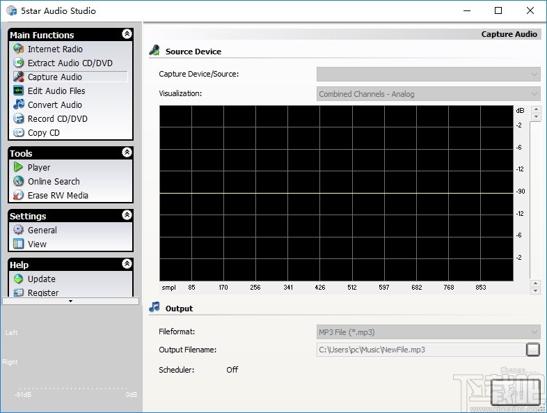The height and width of the screenshot is (413, 547).
Task: Click the Copy CD icon
Action: [x=19, y=133]
